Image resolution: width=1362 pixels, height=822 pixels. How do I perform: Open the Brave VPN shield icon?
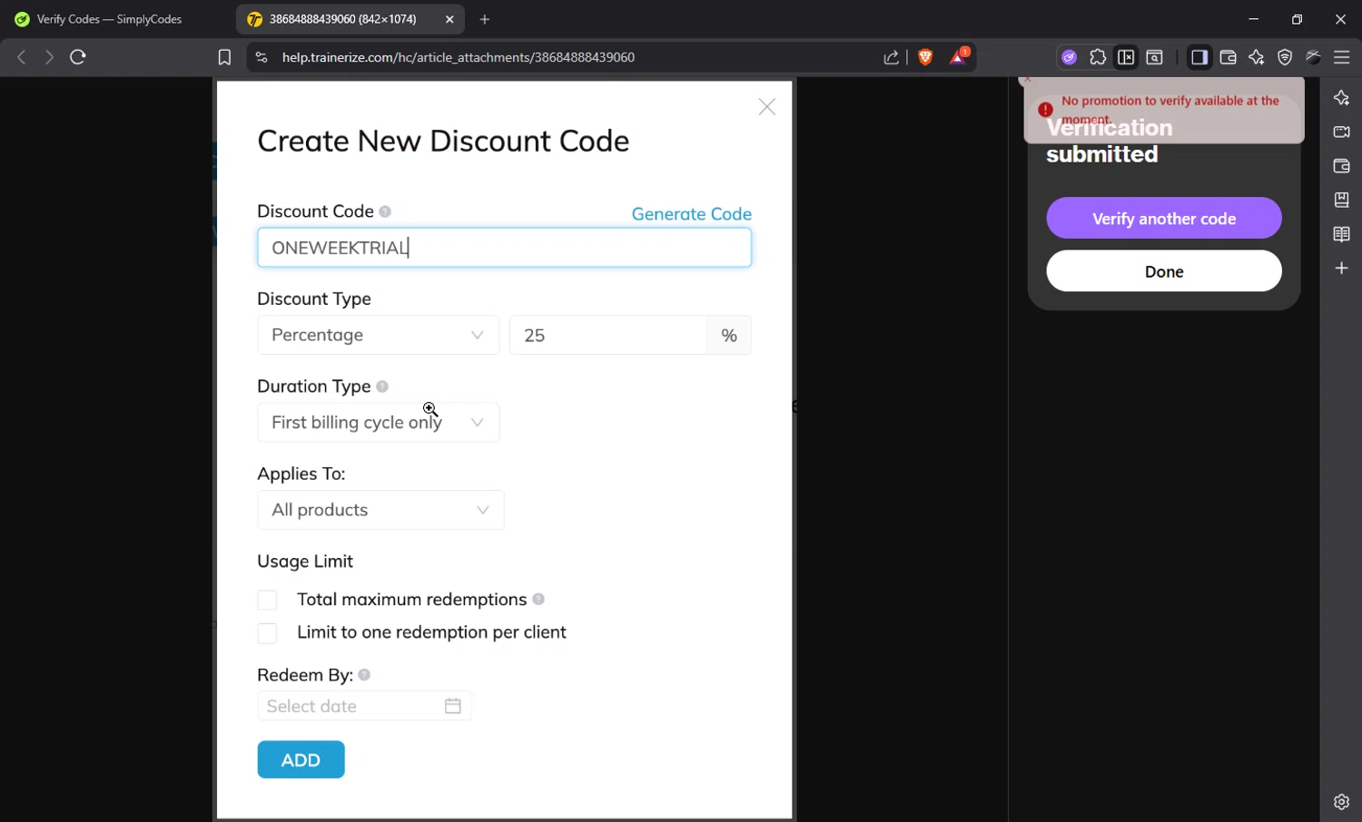[1285, 57]
